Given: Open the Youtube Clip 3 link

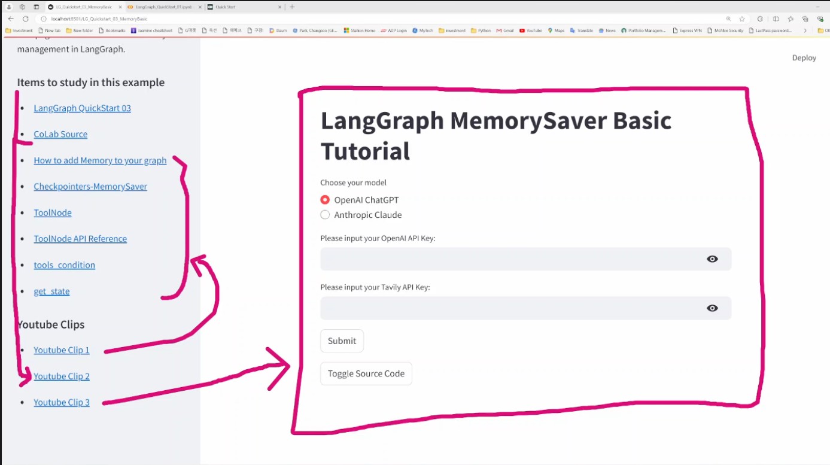Looking at the screenshot, I should [62, 402].
